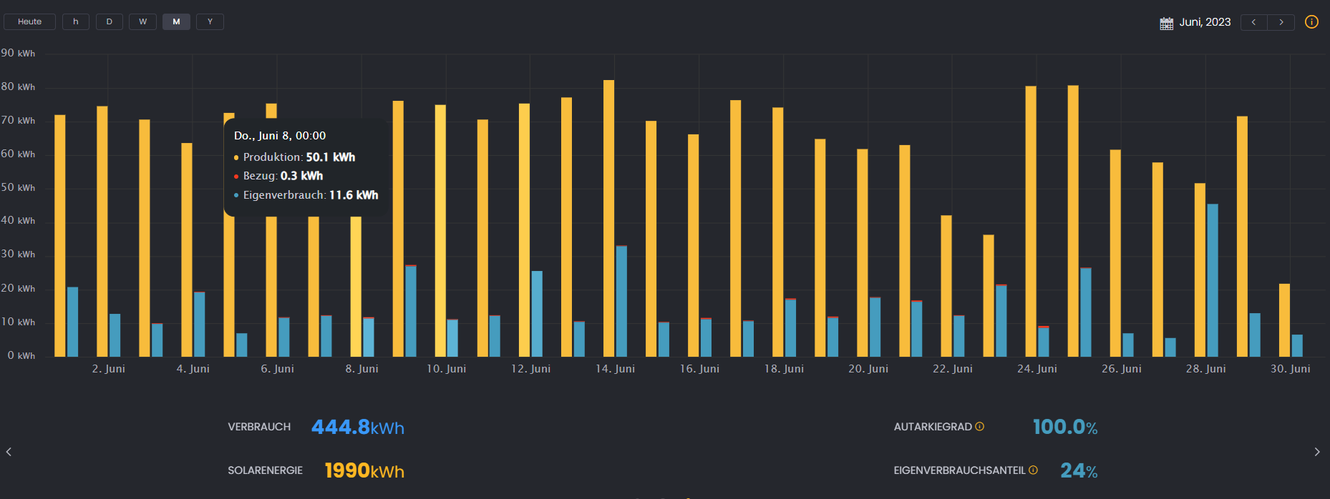Screen dimensions: 1330x499
Task: Click right carousel arrow at panel edge
Action: coord(1317,452)
